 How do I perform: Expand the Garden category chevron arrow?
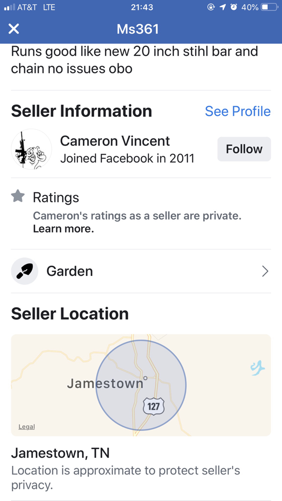pyautogui.click(x=265, y=271)
